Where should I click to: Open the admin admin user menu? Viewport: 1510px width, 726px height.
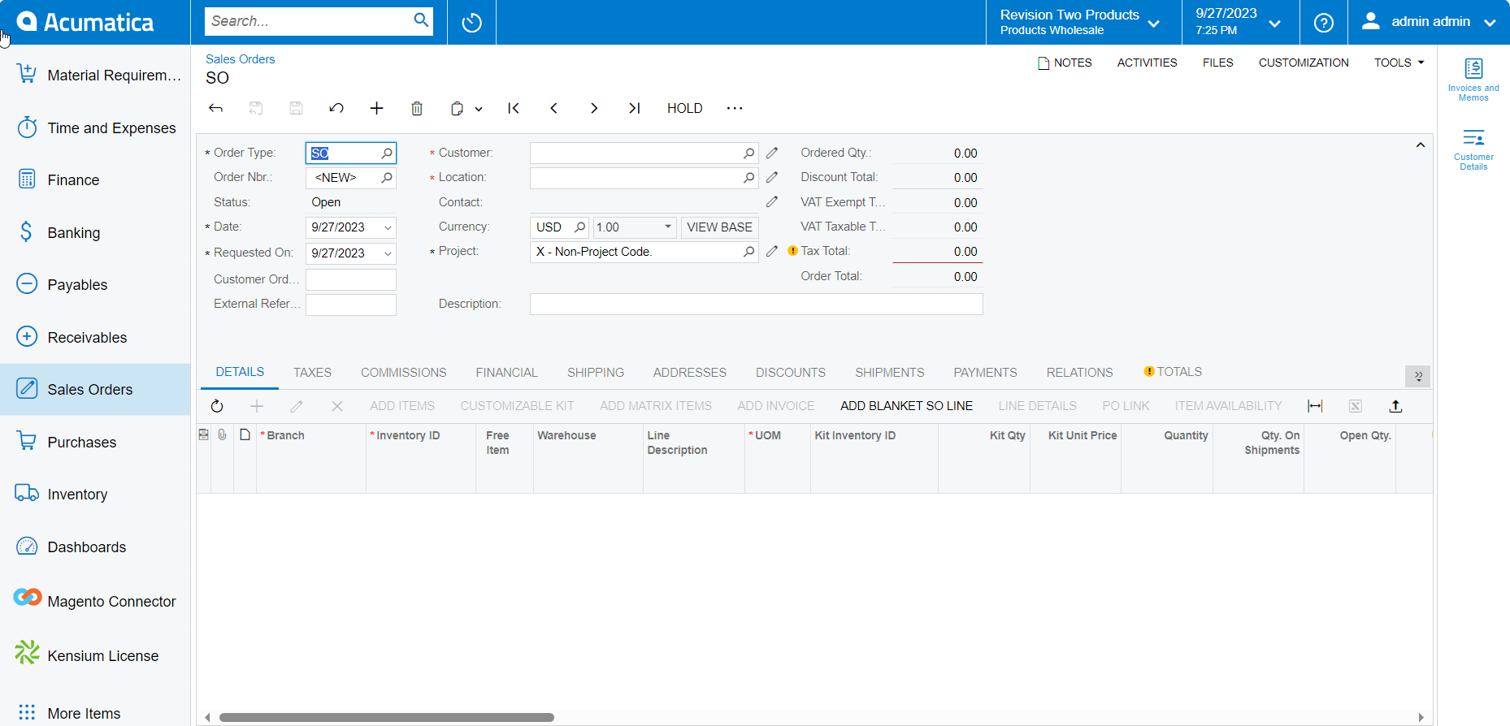[x=1430, y=22]
